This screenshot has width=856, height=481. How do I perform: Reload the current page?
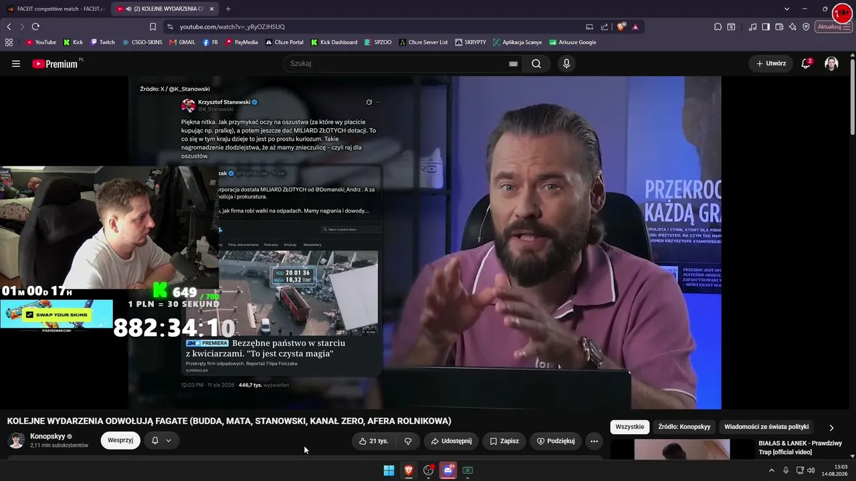pyautogui.click(x=35, y=27)
